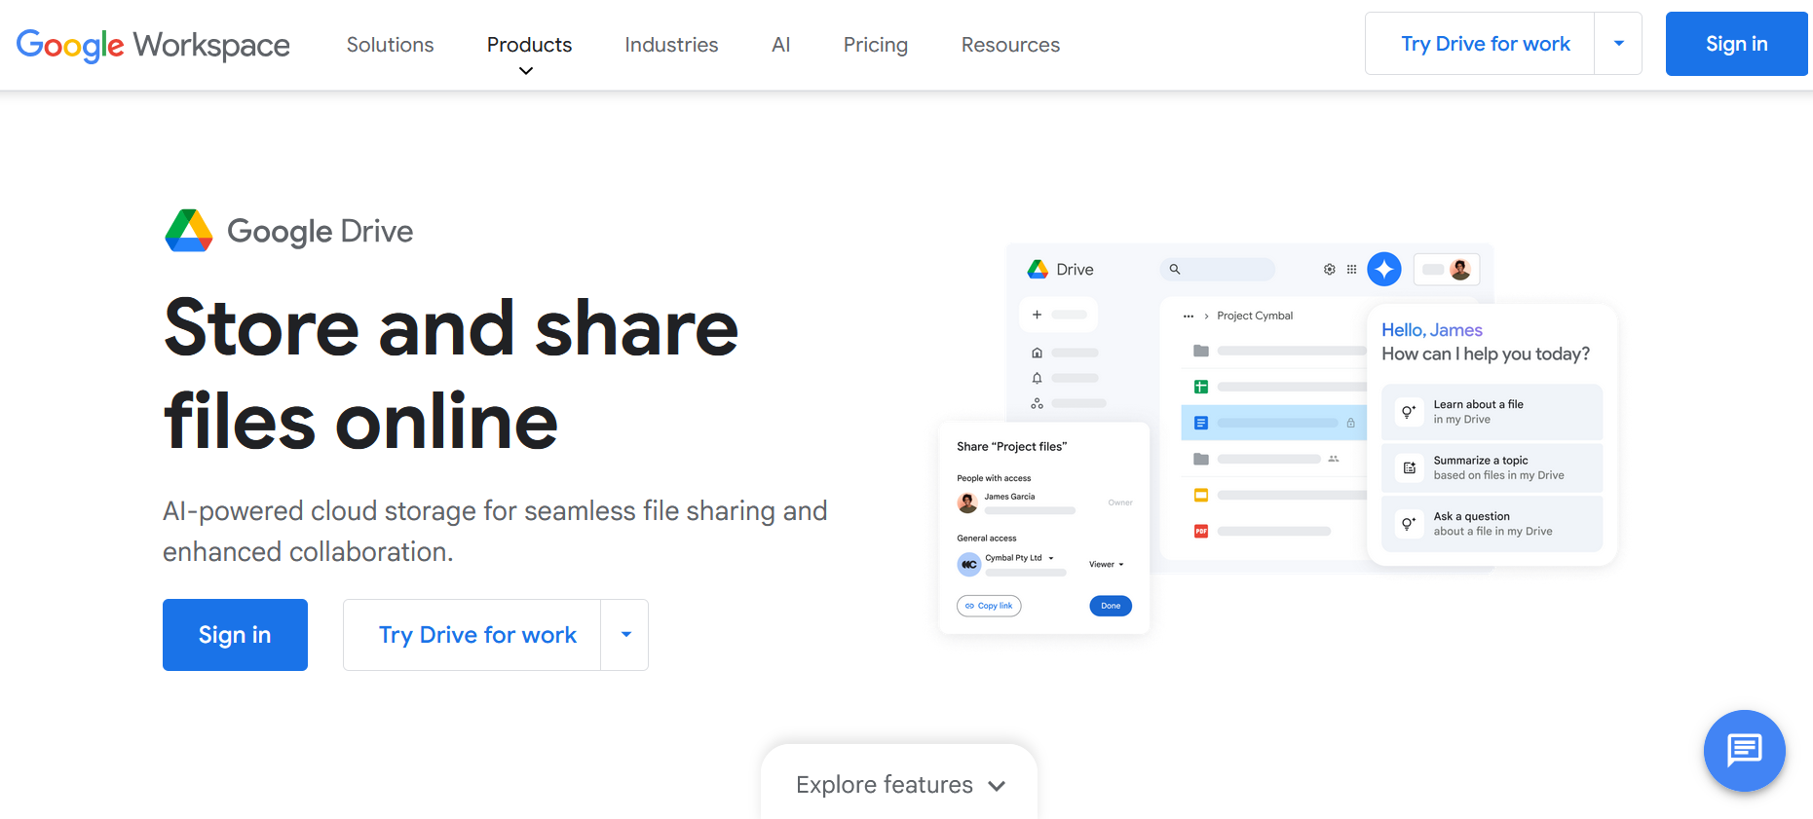Open the Resources menu item
The width and height of the screenshot is (1813, 819).
(x=1010, y=45)
